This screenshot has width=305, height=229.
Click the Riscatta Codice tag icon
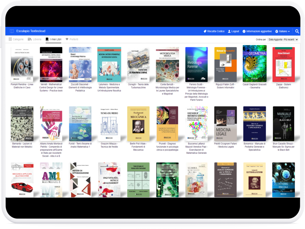(x=205, y=31)
